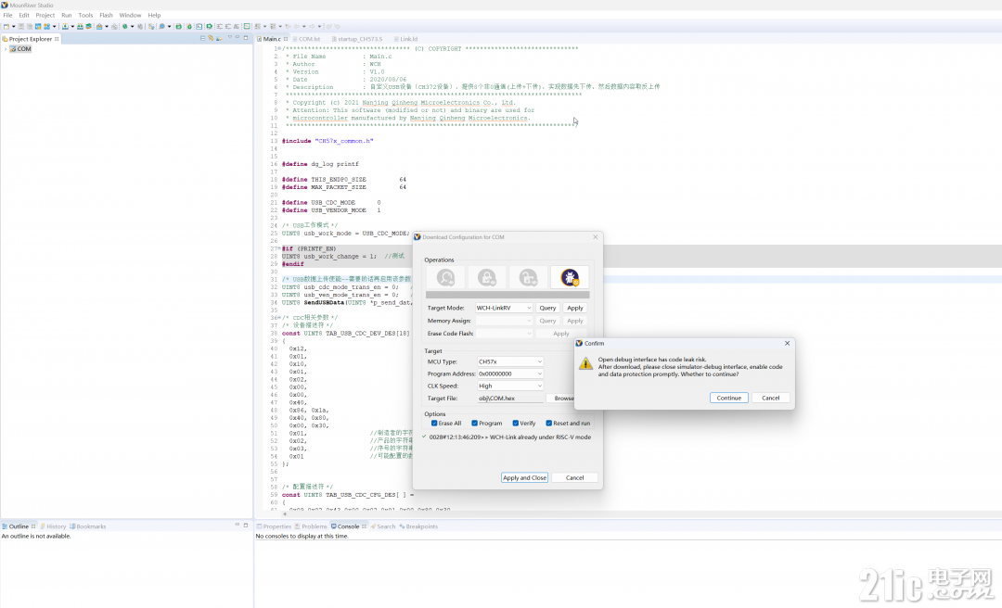The height and width of the screenshot is (608, 1002).
Task: Open the Edit menu
Action: 23,16
